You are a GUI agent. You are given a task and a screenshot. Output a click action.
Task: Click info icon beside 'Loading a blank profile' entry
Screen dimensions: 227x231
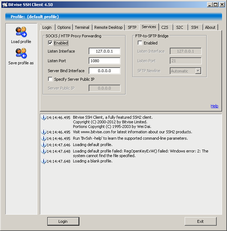point(43,161)
